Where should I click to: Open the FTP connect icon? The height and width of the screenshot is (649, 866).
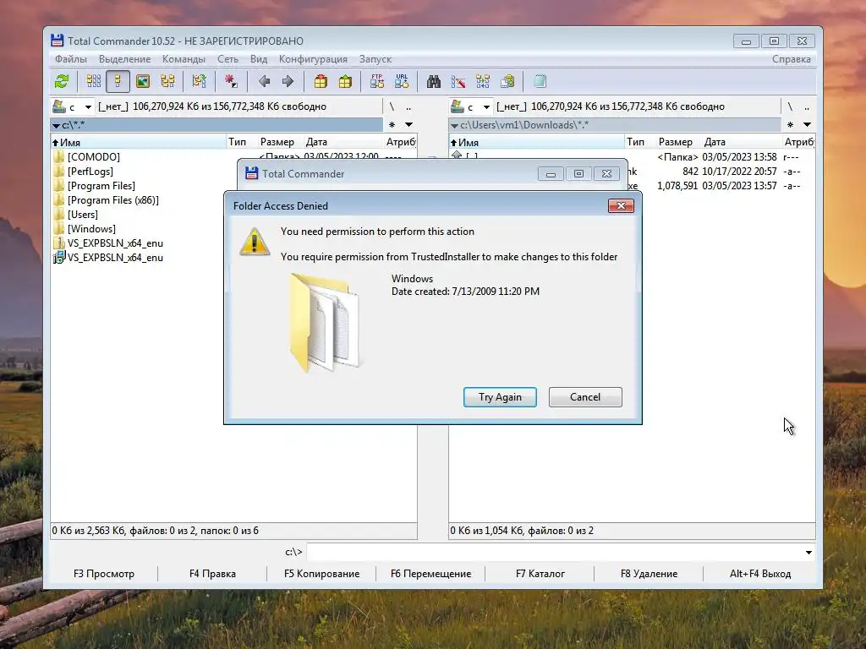[x=377, y=82]
